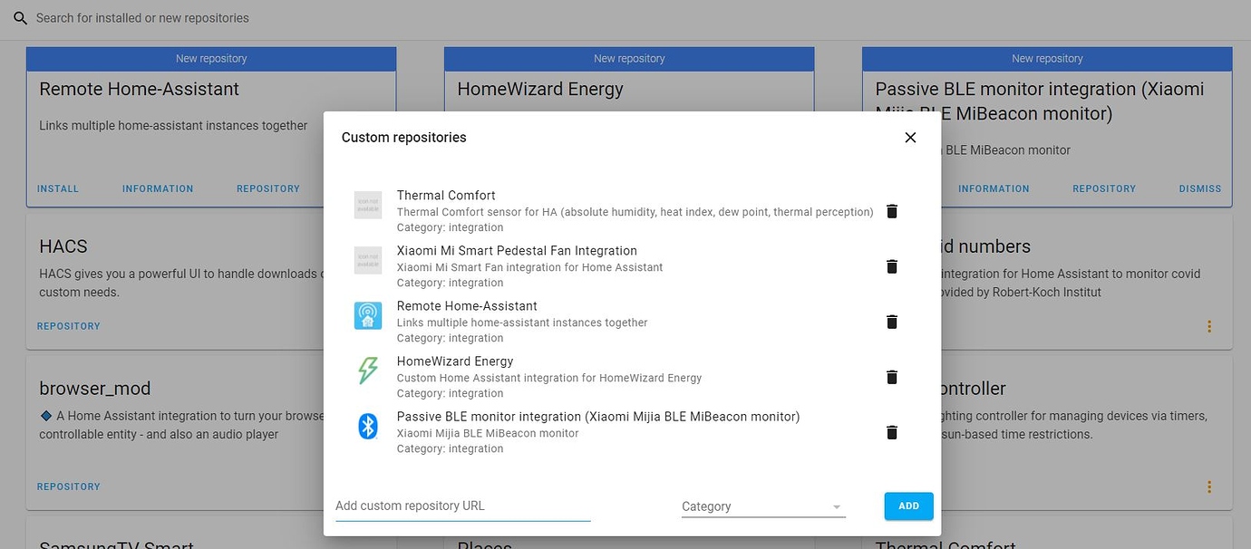Click the Thermal Comfort placeholder icon
The width and height of the screenshot is (1251, 549).
pyautogui.click(x=368, y=205)
